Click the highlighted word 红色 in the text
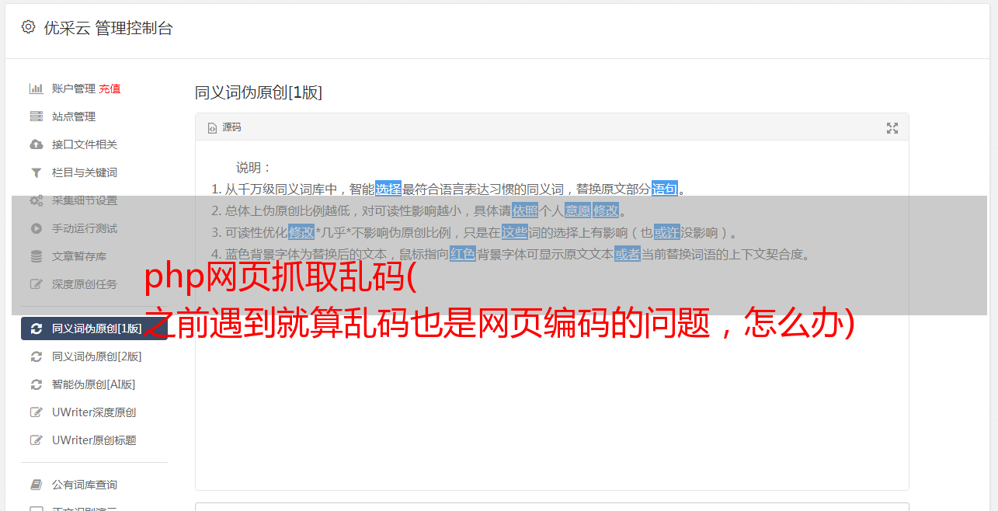 [463, 254]
